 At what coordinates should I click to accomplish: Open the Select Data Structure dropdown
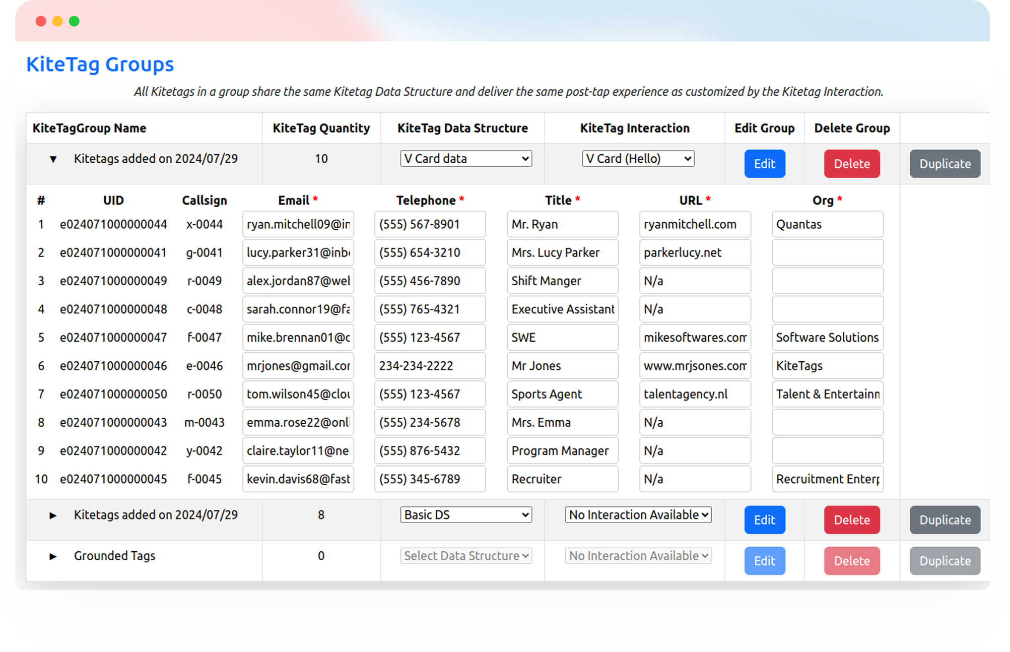(465, 556)
